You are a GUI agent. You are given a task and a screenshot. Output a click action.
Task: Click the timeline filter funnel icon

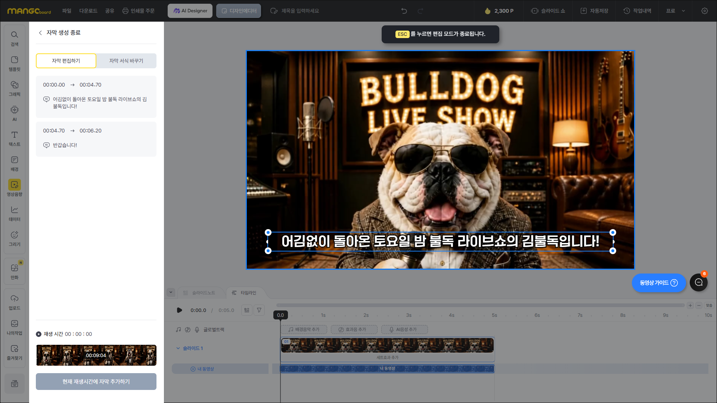pos(259,310)
